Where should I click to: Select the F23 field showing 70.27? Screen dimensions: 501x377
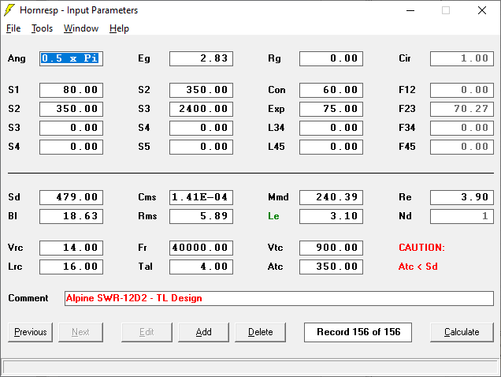pos(462,109)
